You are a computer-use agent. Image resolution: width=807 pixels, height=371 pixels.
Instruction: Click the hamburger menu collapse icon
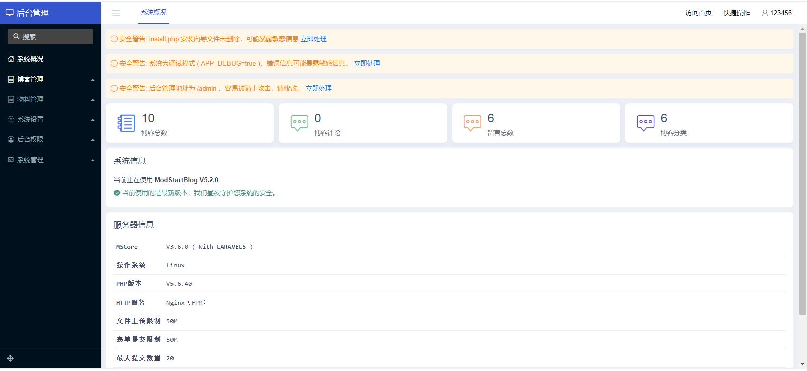click(x=116, y=13)
